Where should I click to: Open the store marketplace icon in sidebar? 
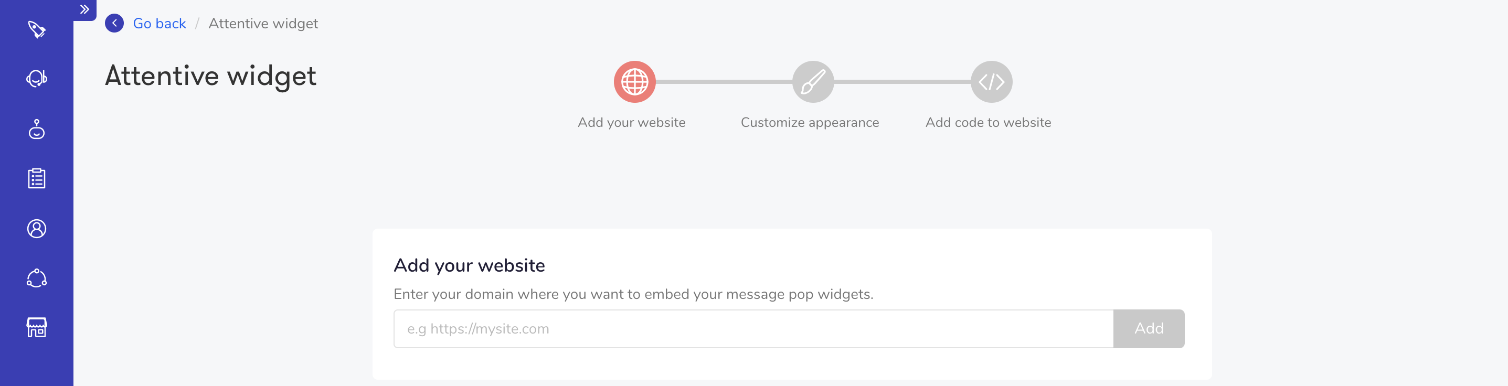36,327
